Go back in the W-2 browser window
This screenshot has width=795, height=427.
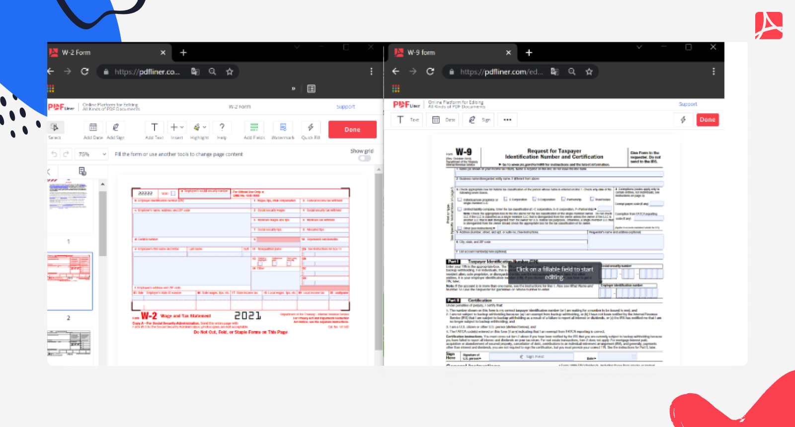coord(51,71)
